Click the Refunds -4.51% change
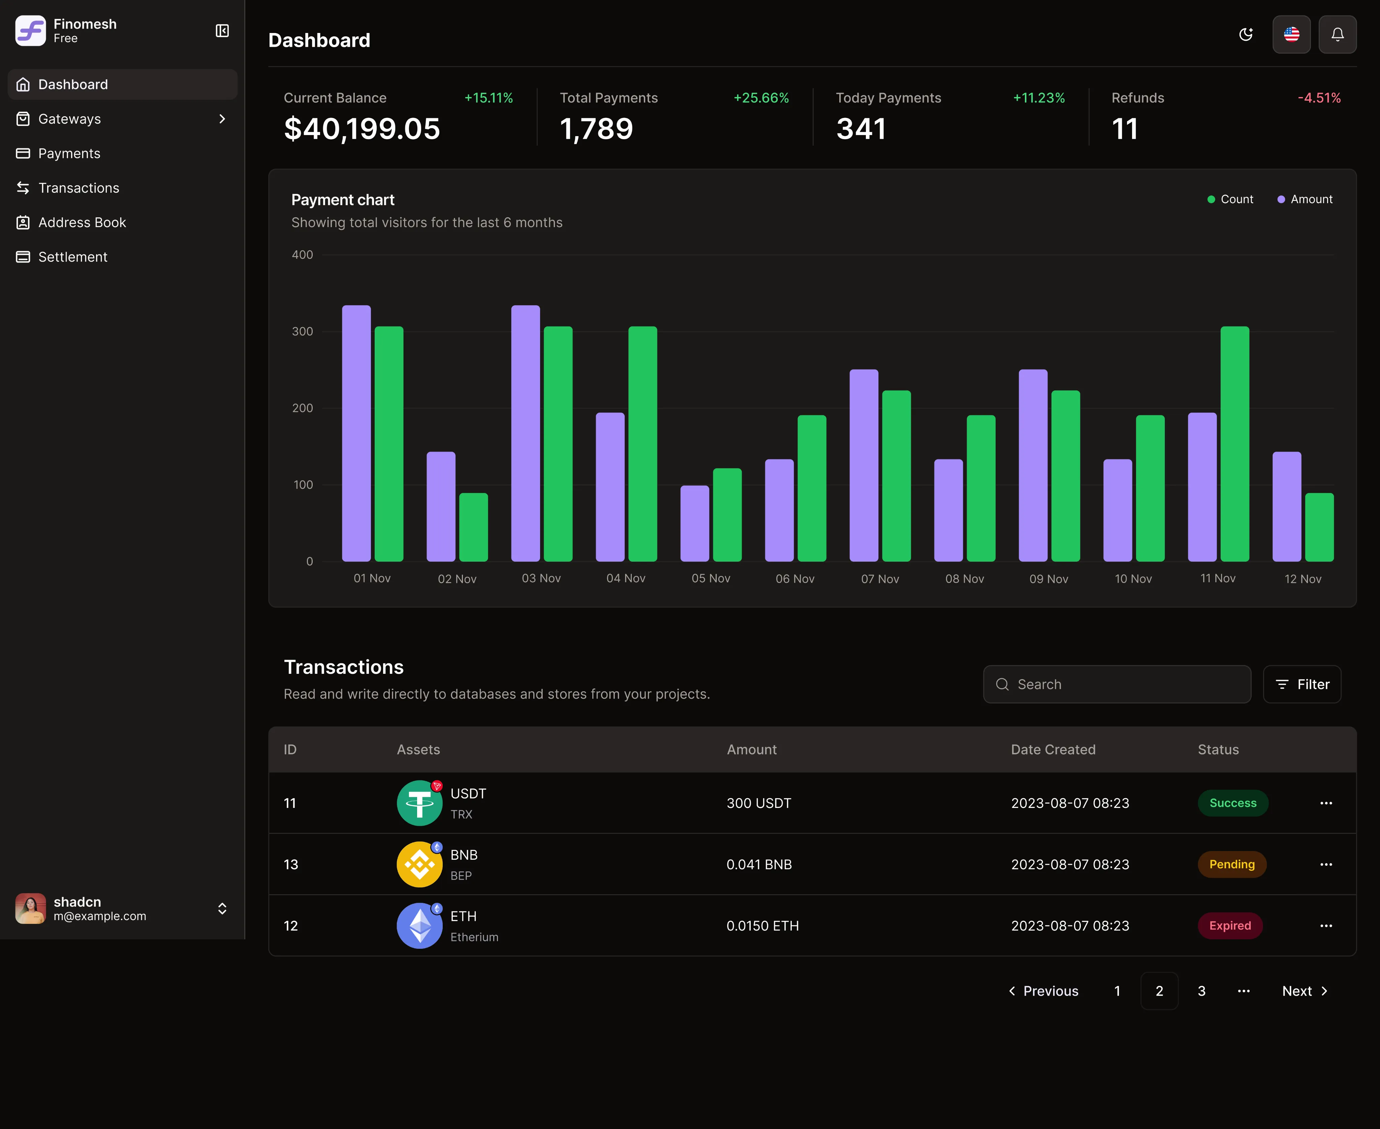This screenshot has width=1380, height=1129. click(x=1319, y=98)
